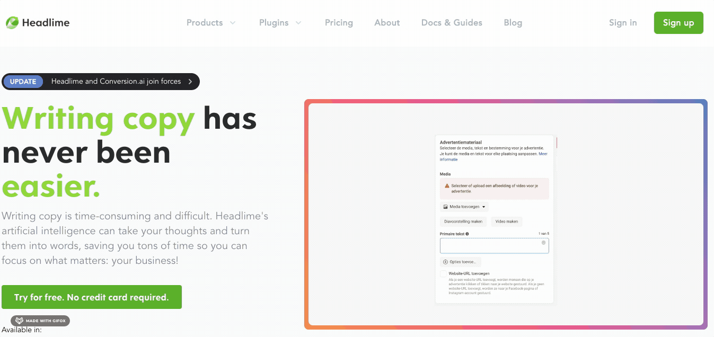714x337 pixels.
Task: Click the Sign in link
Action: 623,23
